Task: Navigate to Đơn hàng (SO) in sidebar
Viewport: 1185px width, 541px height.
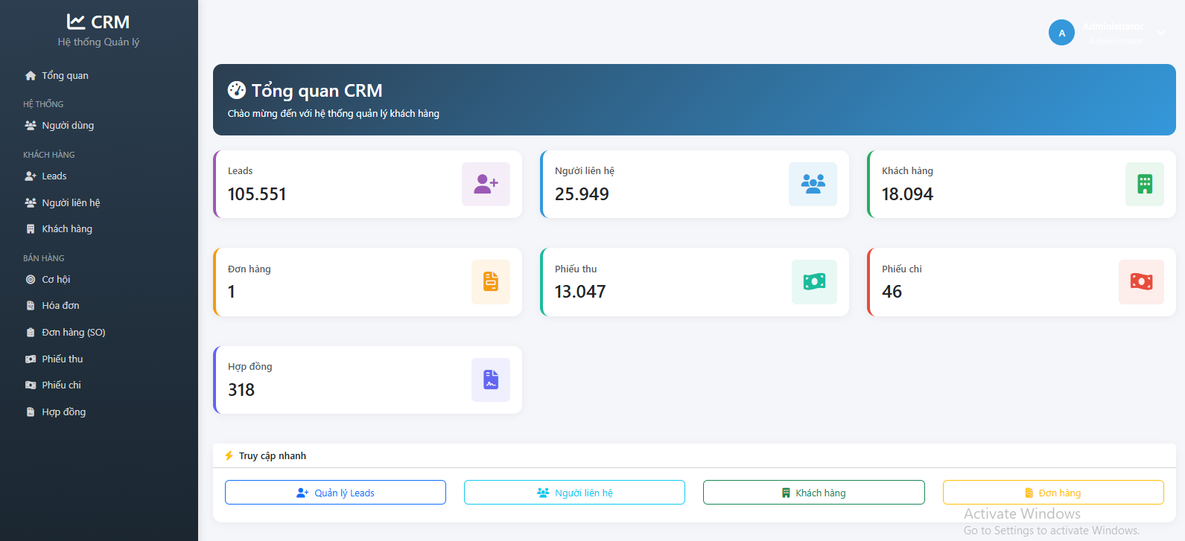Action: click(73, 333)
